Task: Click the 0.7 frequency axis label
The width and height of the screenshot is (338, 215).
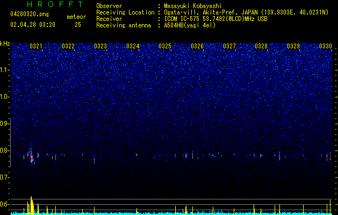Action: [4, 177]
